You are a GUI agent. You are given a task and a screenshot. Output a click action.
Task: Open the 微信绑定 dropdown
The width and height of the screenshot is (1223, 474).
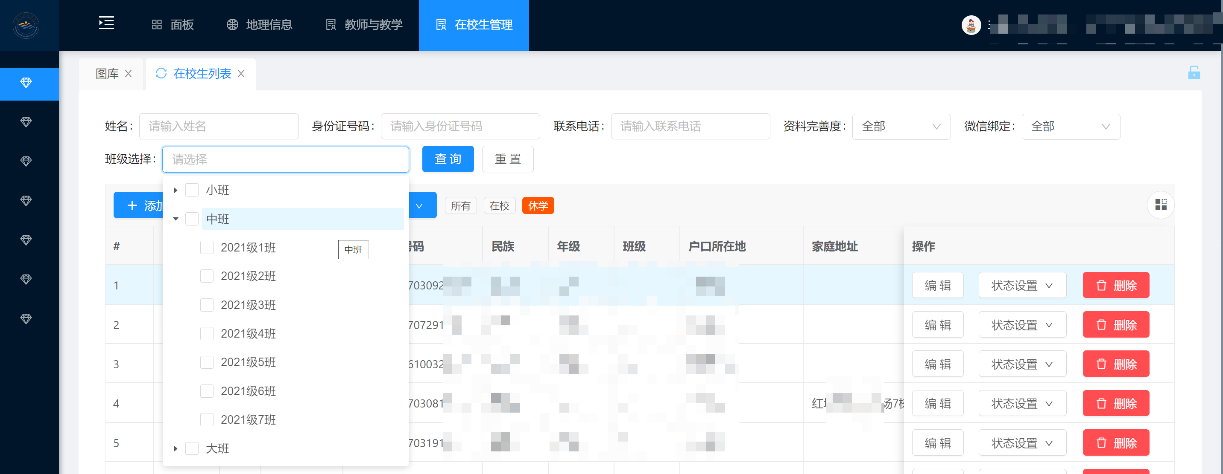(1070, 127)
